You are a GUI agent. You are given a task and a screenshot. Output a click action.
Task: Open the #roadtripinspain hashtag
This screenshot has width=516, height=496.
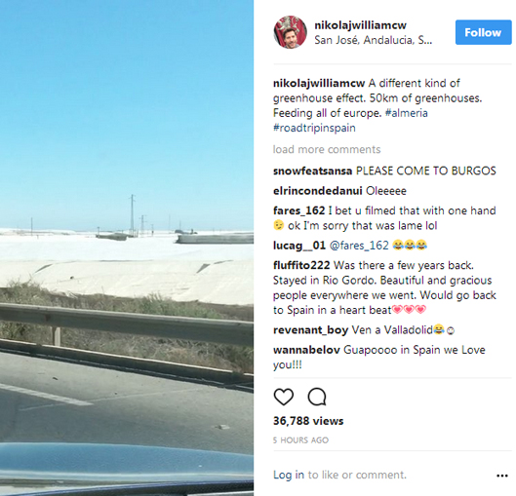[x=314, y=128]
